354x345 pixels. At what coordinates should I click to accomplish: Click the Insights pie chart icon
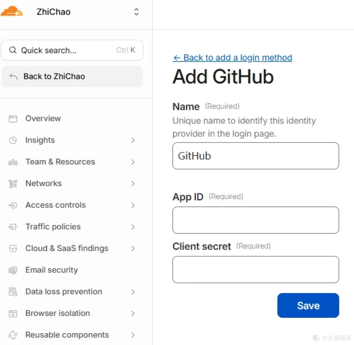coord(13,140)
